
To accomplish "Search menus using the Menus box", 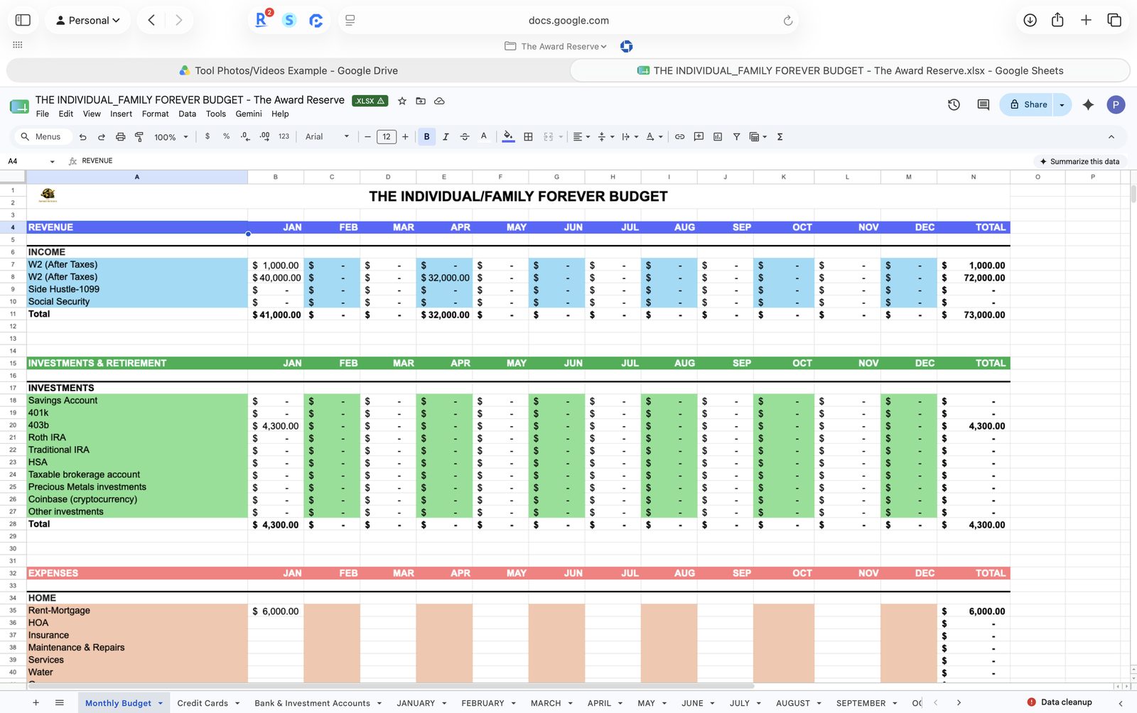I will [x=41, y=137].
